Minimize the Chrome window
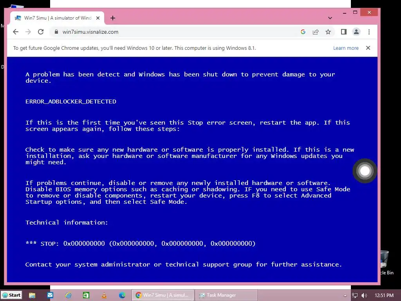The height and width of the screenshot is (301, 401). pyautogui.click(x=345, y=12)
